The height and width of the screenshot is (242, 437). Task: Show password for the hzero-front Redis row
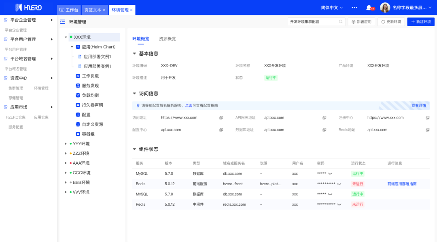pyautogui.click(x=339, y=184)
